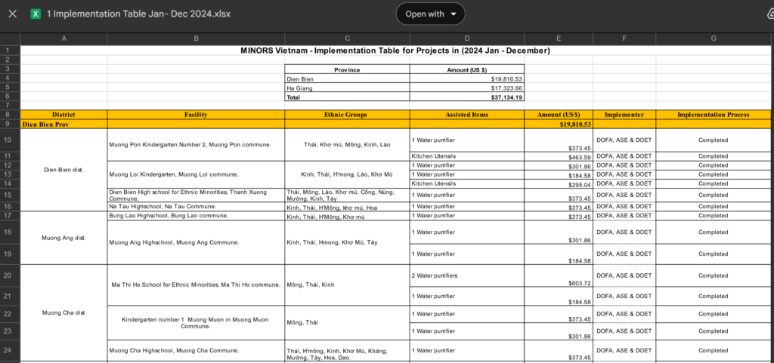Click ethnic groups cell 'Mông, Thái, Kinh'

coord(347,285)
